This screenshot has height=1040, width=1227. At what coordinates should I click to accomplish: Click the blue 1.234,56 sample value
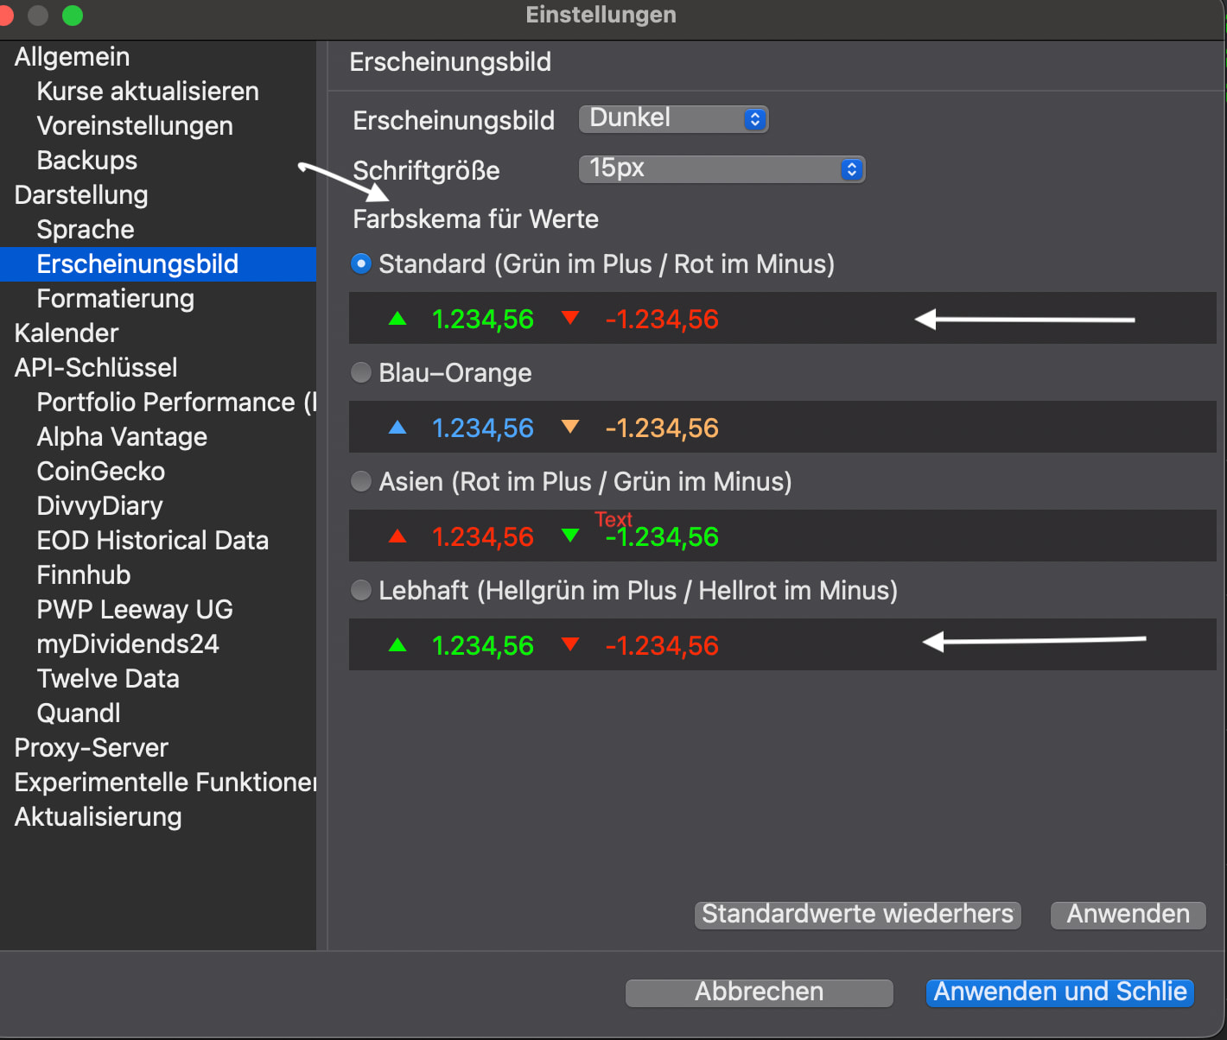coord(482,428)
